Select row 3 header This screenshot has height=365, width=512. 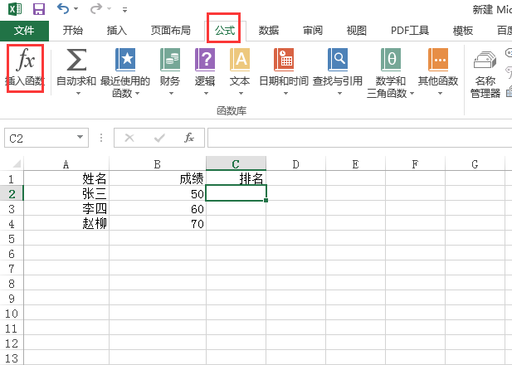[x=12, y=208]
